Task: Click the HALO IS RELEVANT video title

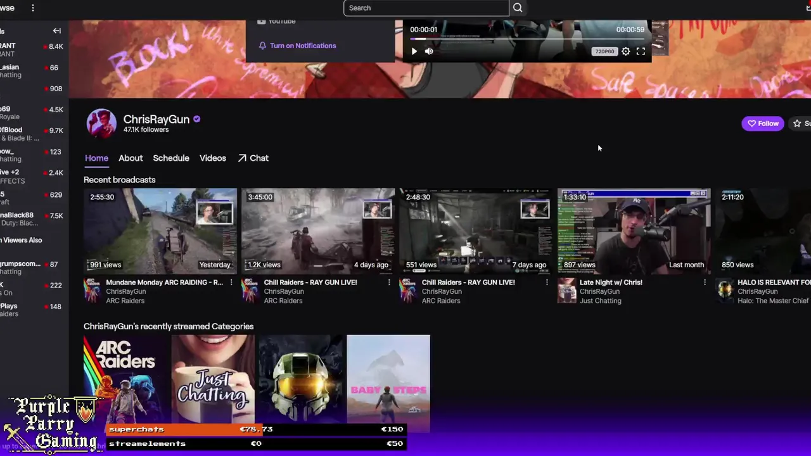Action: [774, 282]
